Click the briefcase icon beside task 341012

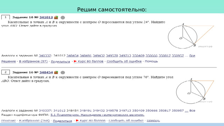pyautogui.click(x=56, y=17)
